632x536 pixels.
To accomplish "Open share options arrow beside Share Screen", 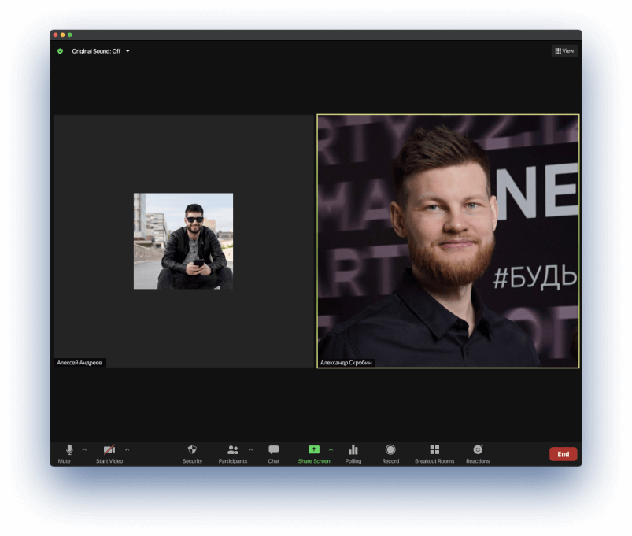I will tap(331, 449).
